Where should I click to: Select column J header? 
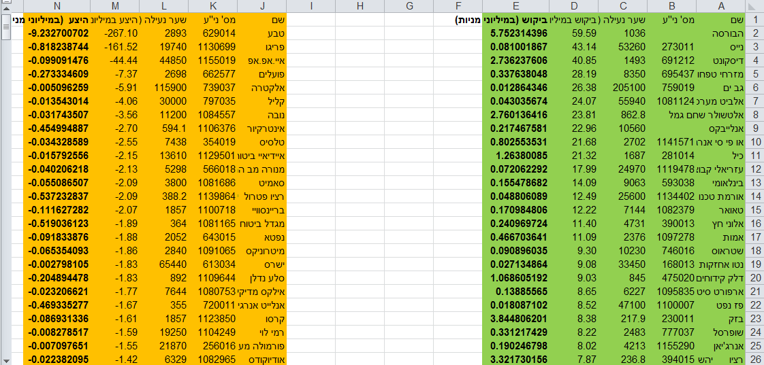click(262, 6)
